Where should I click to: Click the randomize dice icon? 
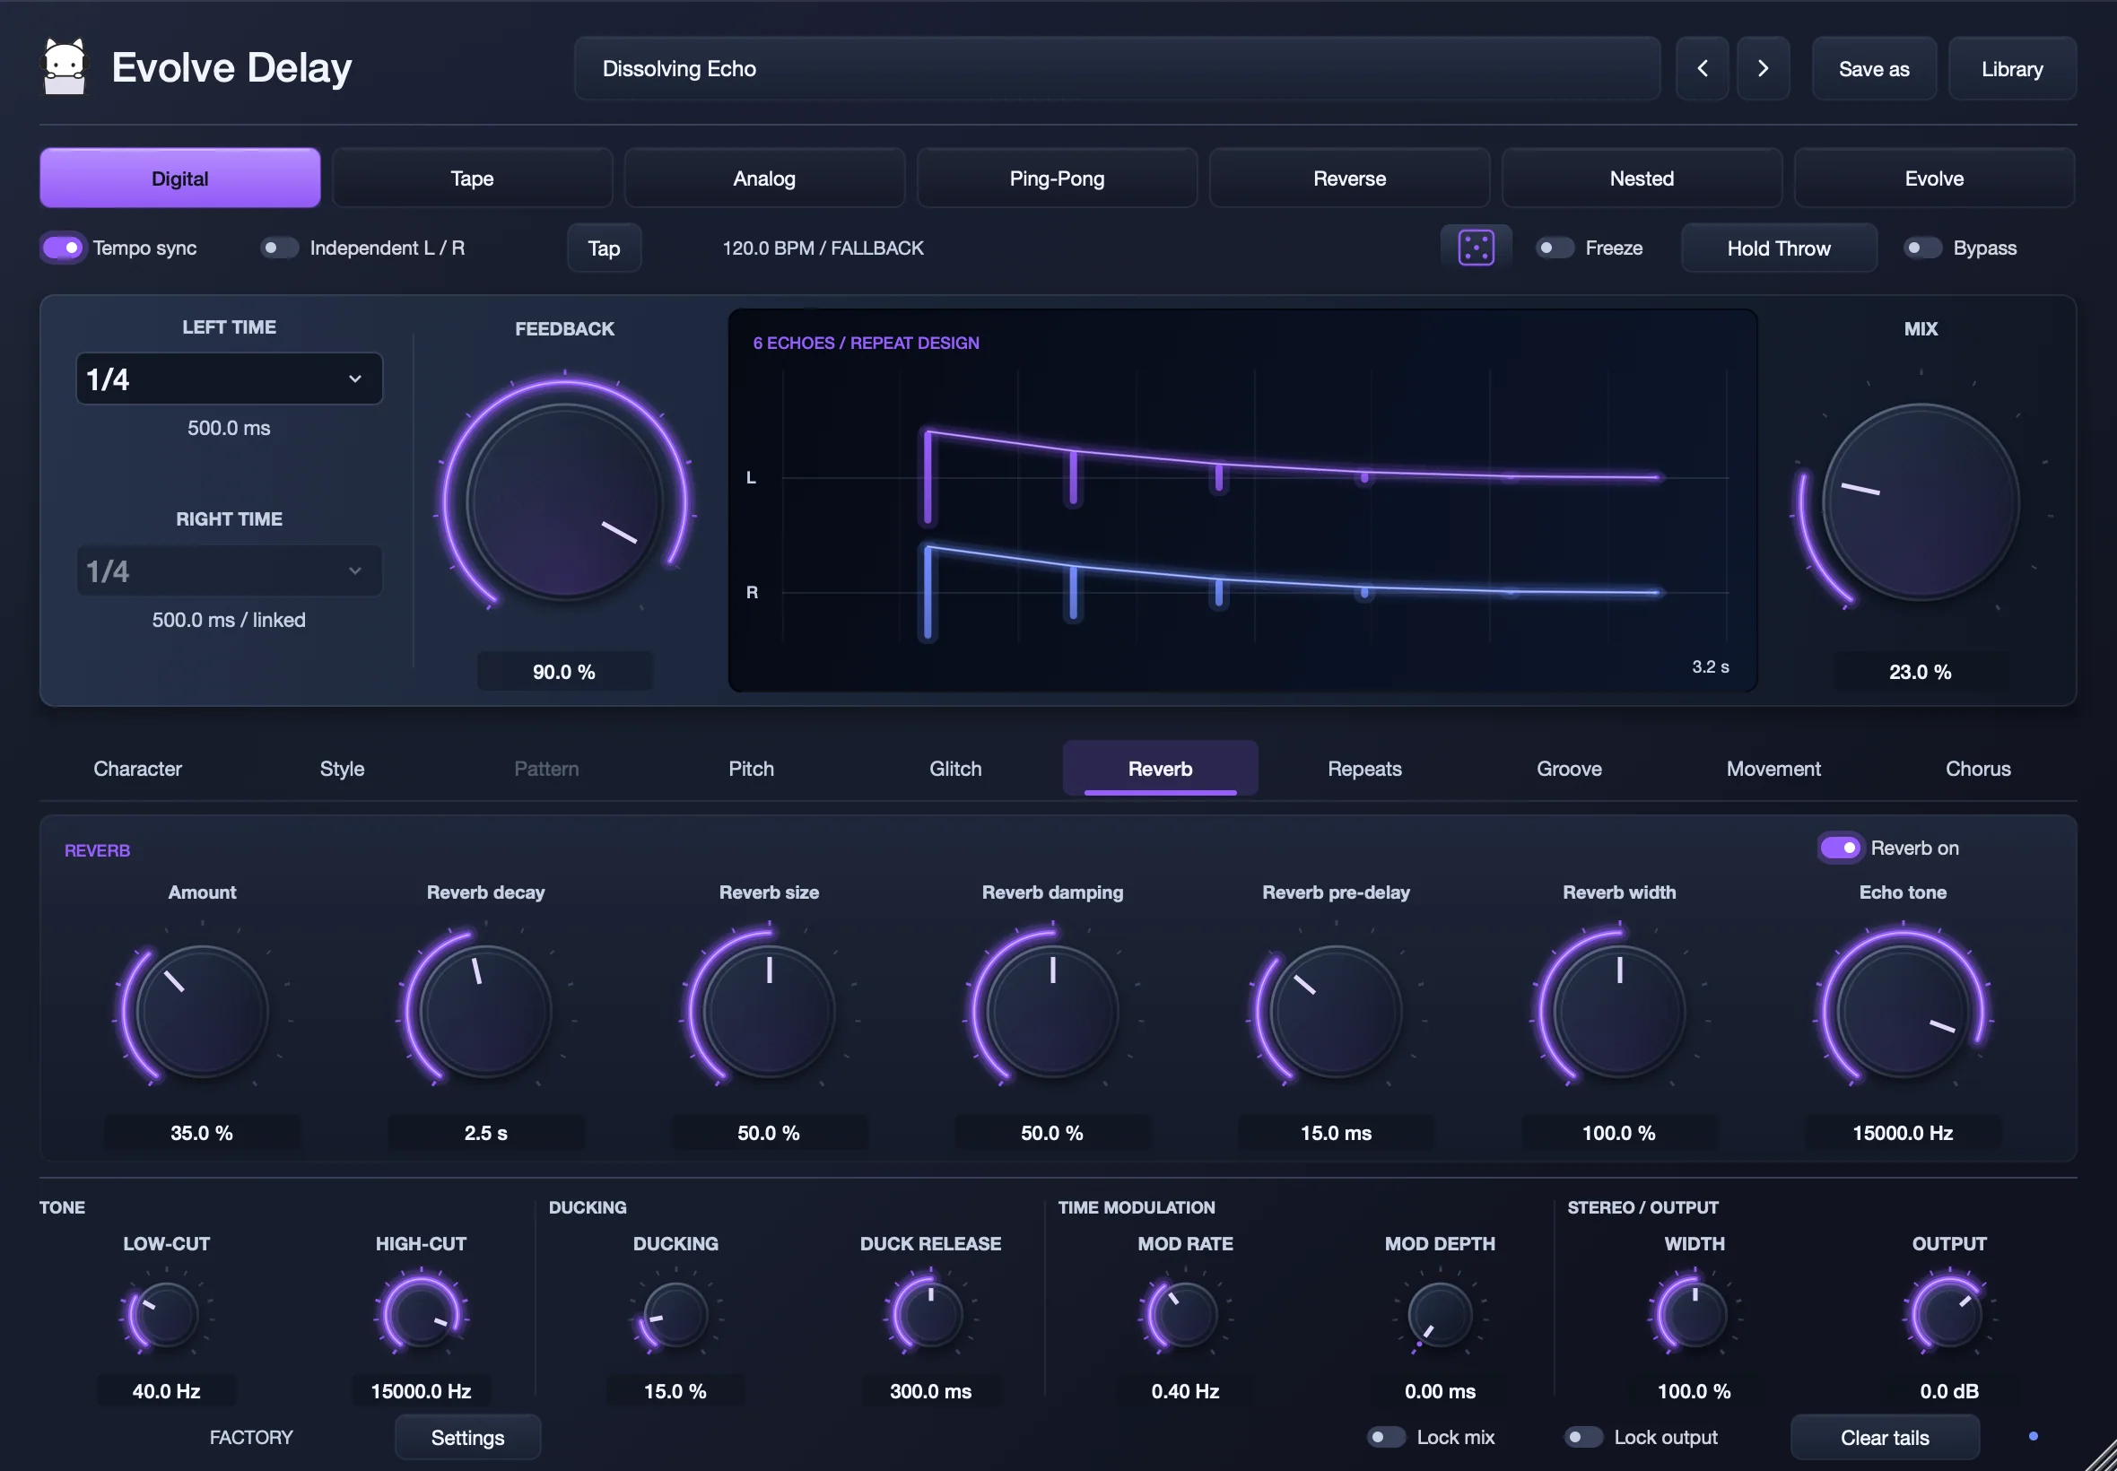tap(1476, 248)
